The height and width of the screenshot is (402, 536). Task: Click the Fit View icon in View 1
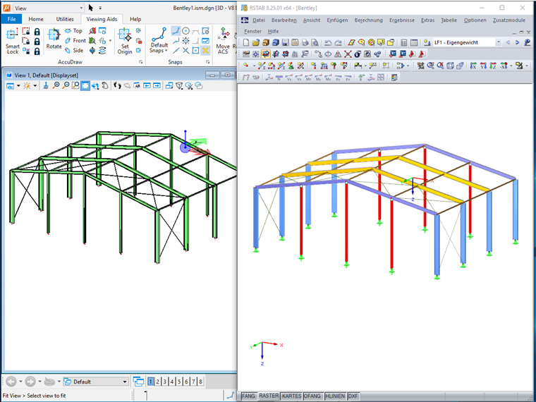click(85, 85)
